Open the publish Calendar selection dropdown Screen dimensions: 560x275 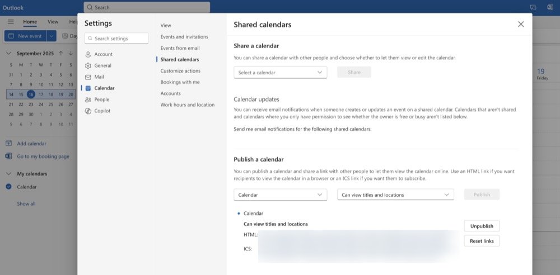280,195
